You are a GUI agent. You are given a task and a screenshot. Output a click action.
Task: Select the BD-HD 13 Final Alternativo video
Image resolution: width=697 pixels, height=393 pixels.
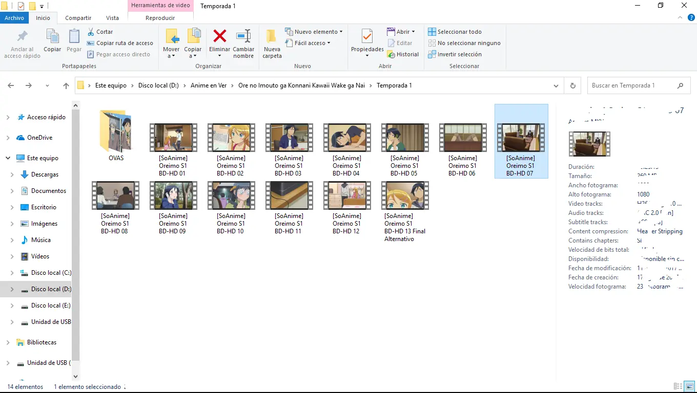(405, 211)
